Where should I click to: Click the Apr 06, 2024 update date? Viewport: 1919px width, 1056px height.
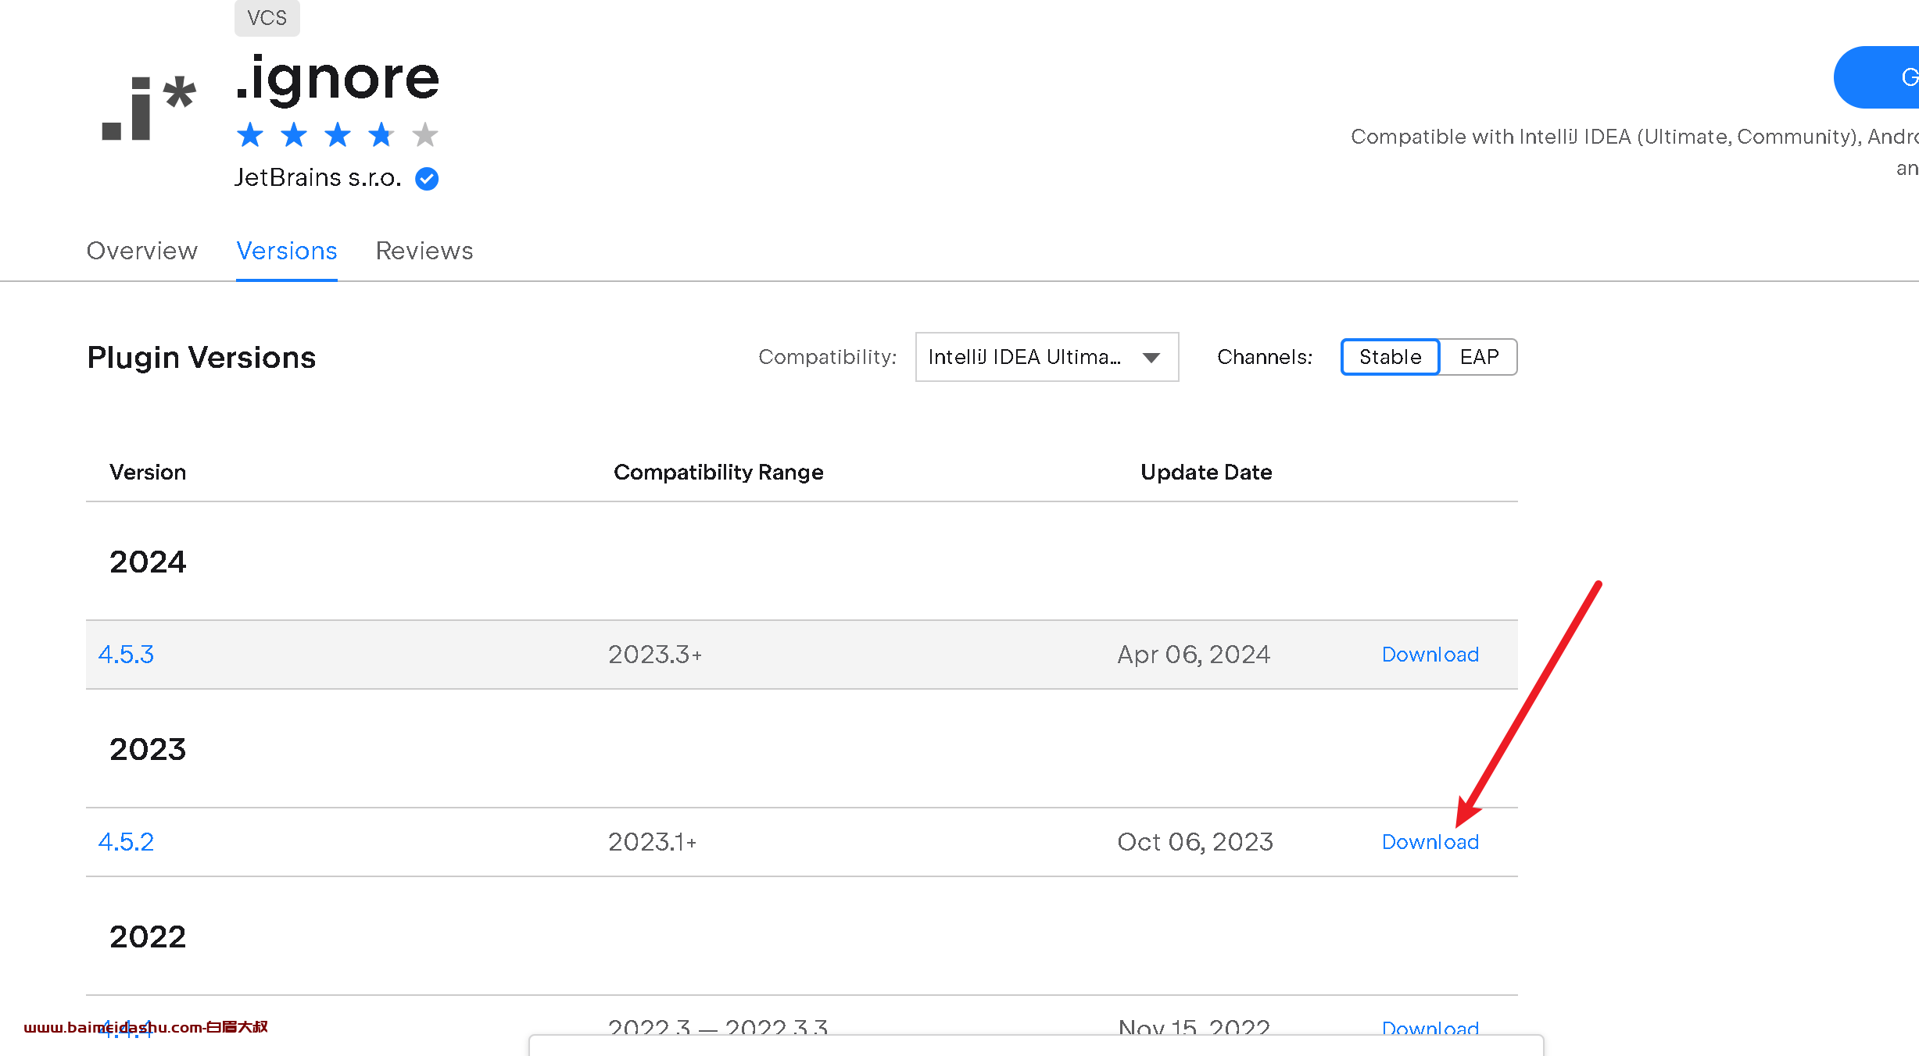pyautogui.click(x=1194, y=655)
